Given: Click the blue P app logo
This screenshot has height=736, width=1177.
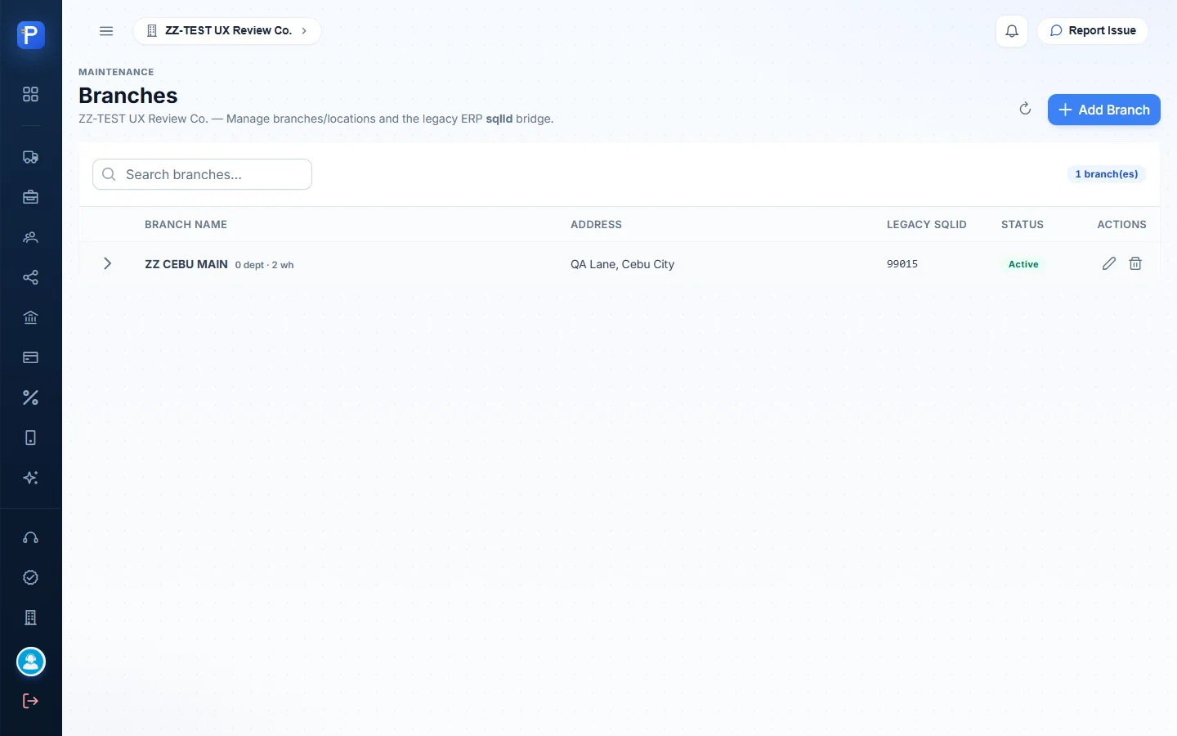Looking at the screenshot, I should coord(31,35).
